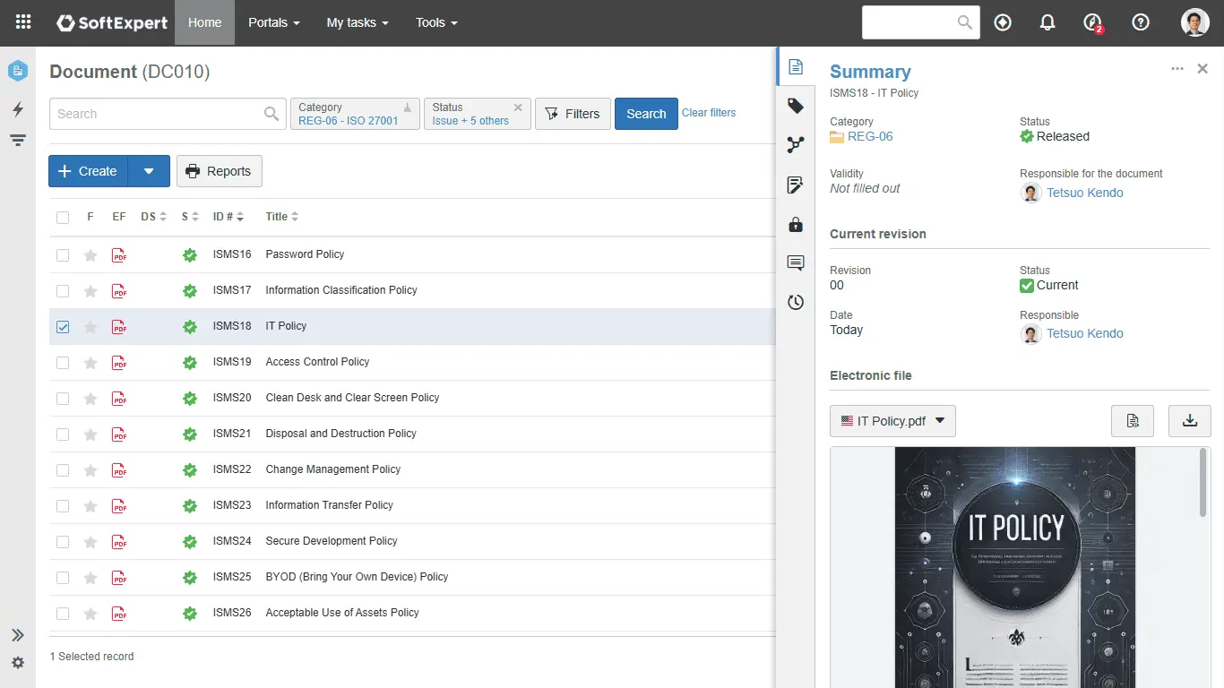The image size is (1224, 688).
Task: Open the PDF icon for ISMS16 Password Policy
Action: (x=119, y=255)
